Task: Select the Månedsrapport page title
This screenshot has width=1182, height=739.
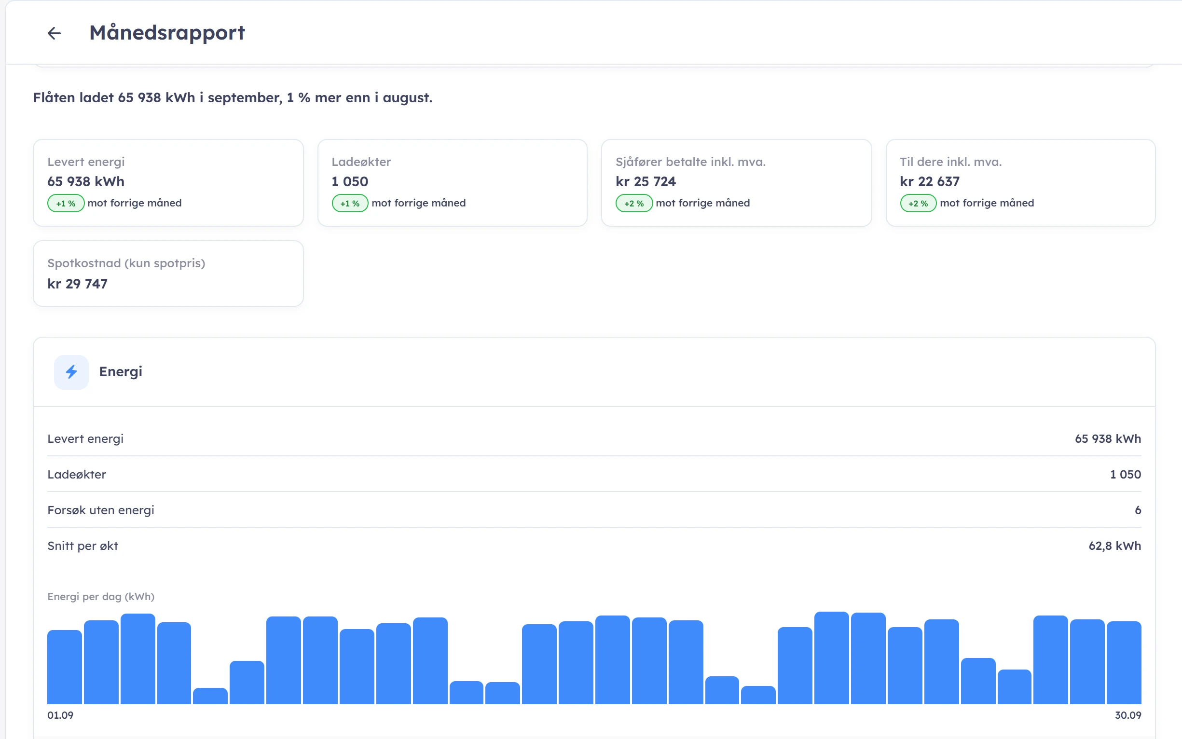Action: point(167,33)
